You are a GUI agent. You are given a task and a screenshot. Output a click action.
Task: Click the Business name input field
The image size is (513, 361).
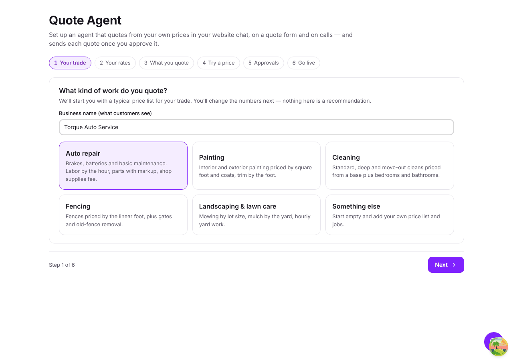[256, 127]
